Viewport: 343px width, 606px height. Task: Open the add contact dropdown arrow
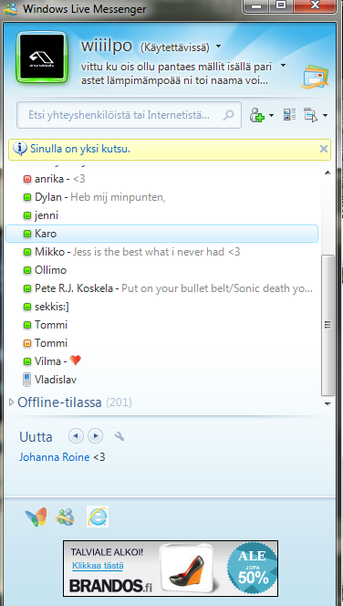(x=271, y=116)
